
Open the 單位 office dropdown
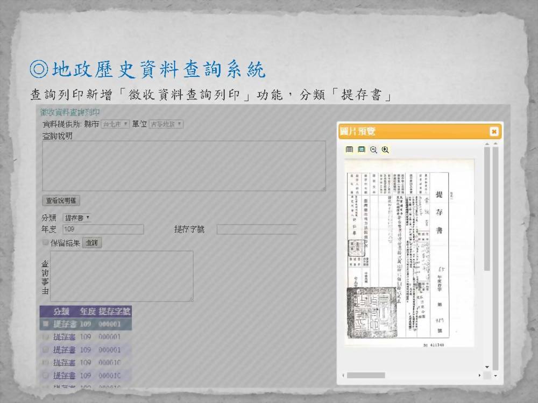pos(166,124)
